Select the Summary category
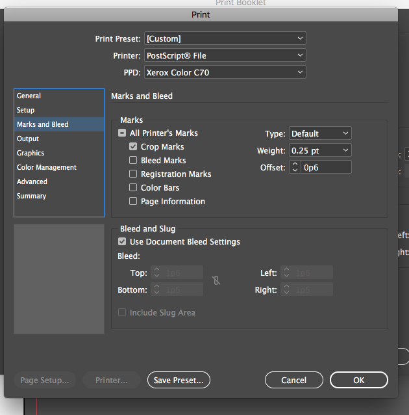The width and height of the screenshot is (409, 415). (59, 196)
